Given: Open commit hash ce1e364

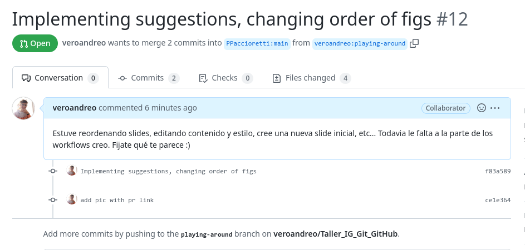Looking at the screenshot, I should coord(498,200).
